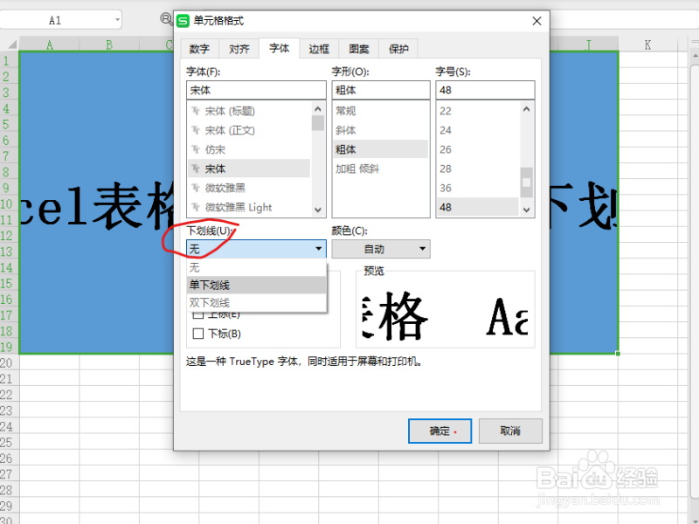Open the 图案 pattern tab
The height and width of the screenshot is (524, 699).
pos(358,49)
